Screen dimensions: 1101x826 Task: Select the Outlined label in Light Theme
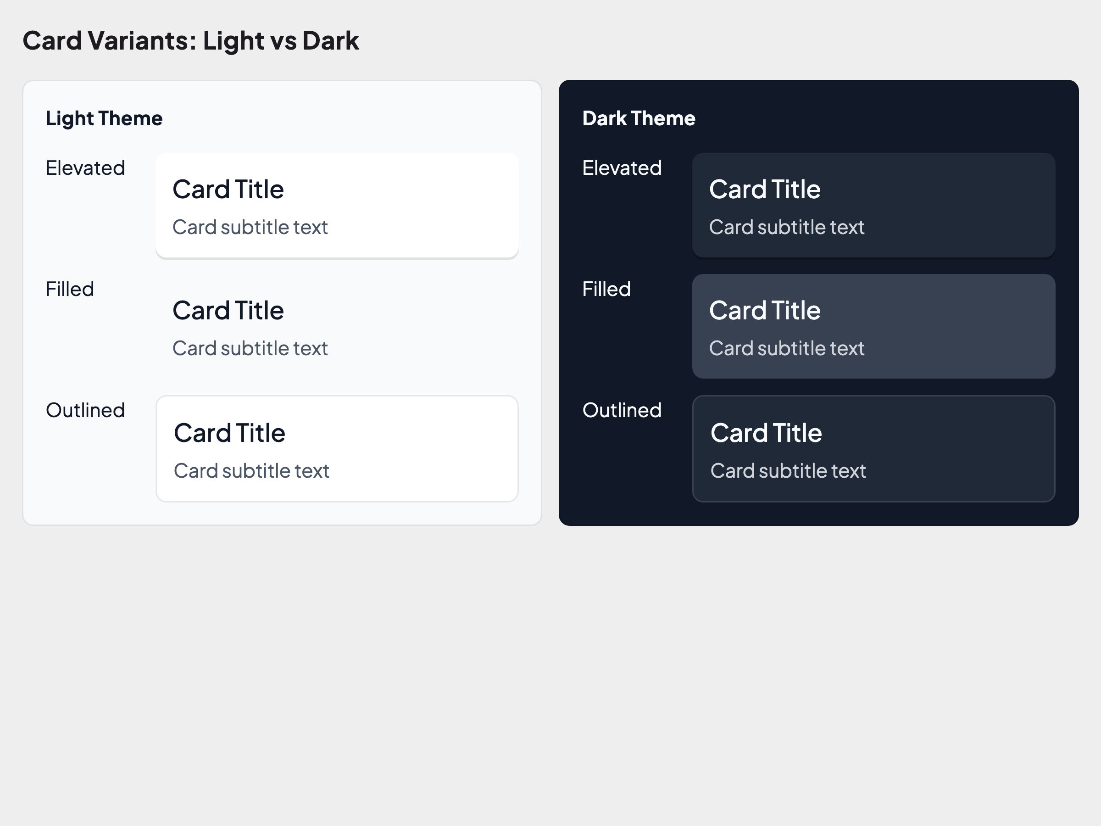coord(85,410)
